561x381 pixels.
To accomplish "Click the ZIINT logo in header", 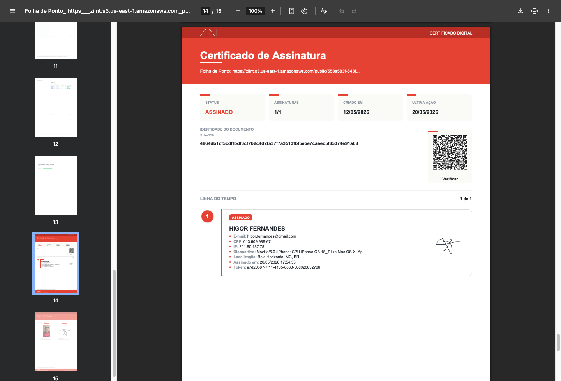I will 210,33.
